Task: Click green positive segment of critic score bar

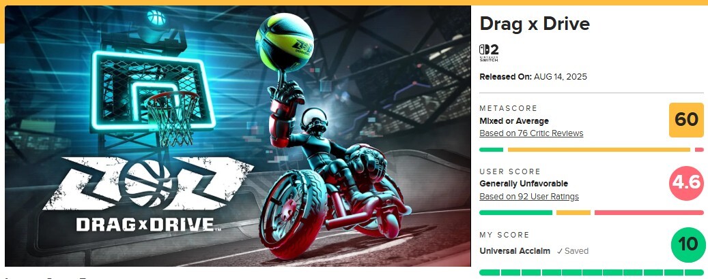Action: pos(492,150)
